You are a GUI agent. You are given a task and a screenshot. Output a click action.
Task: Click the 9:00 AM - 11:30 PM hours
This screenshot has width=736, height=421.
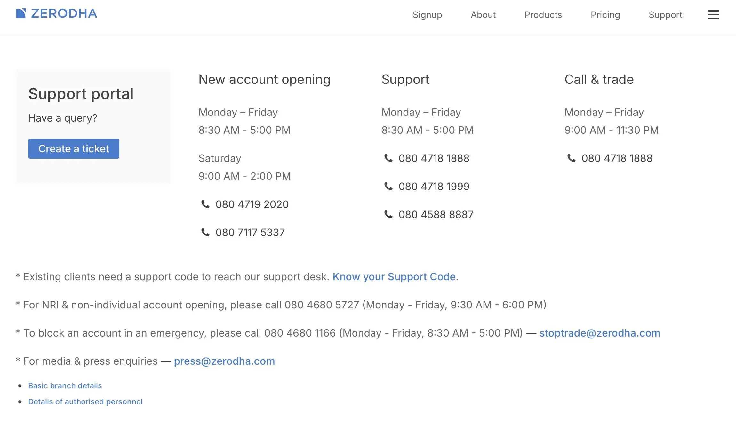point(612,130)
